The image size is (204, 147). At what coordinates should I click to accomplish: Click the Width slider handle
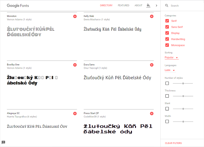(x=183, y=122)
